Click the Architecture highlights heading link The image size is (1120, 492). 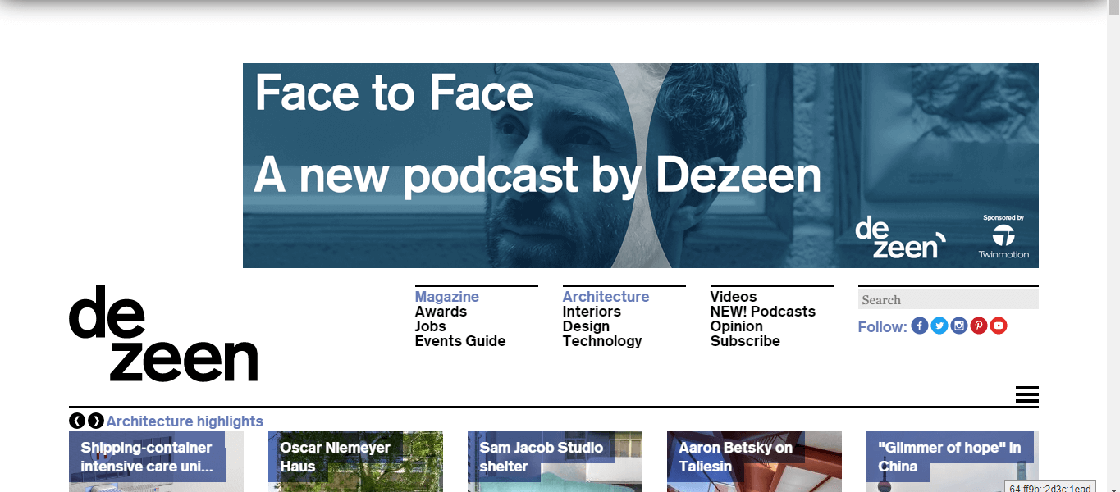[185, 421]
